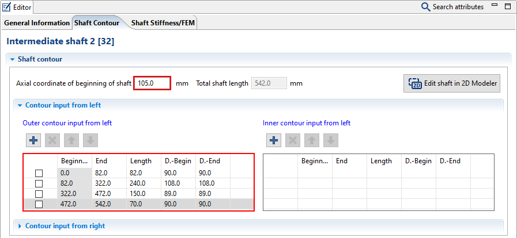The width and height of the screenshot is (517, 238).
Task: Click the axial coordinate input field
Action: pos(152,83)
